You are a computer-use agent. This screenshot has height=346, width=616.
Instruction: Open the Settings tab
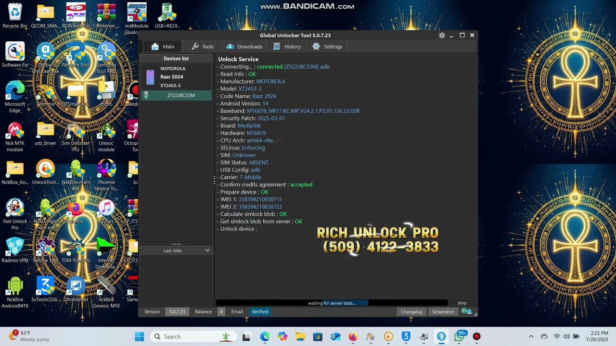coord(327,47)
